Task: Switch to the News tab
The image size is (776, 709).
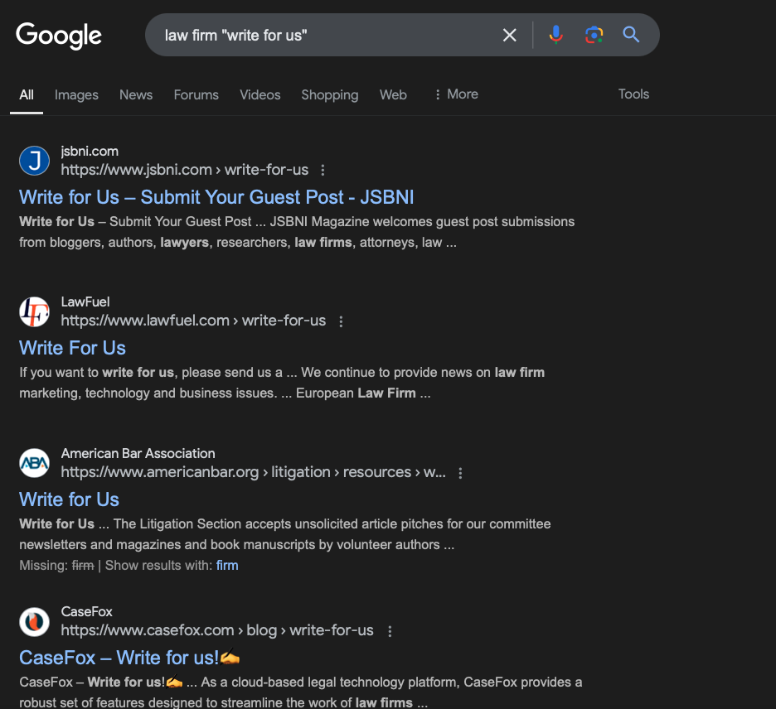Action: click(x=136, y=95)
